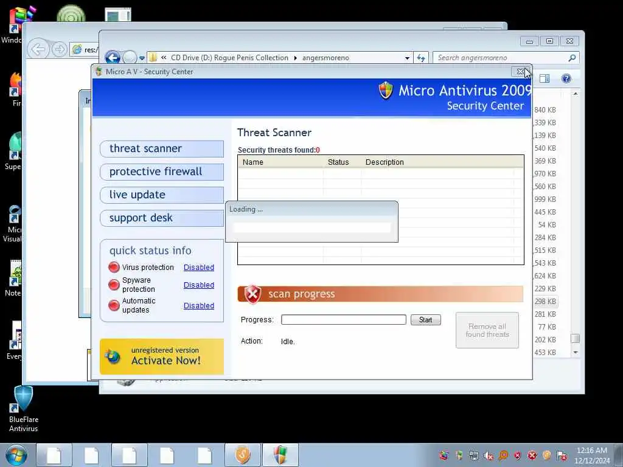623x467 pixels.
Task: Click the red shield X scan progress icon
Action: coord(252,294)
